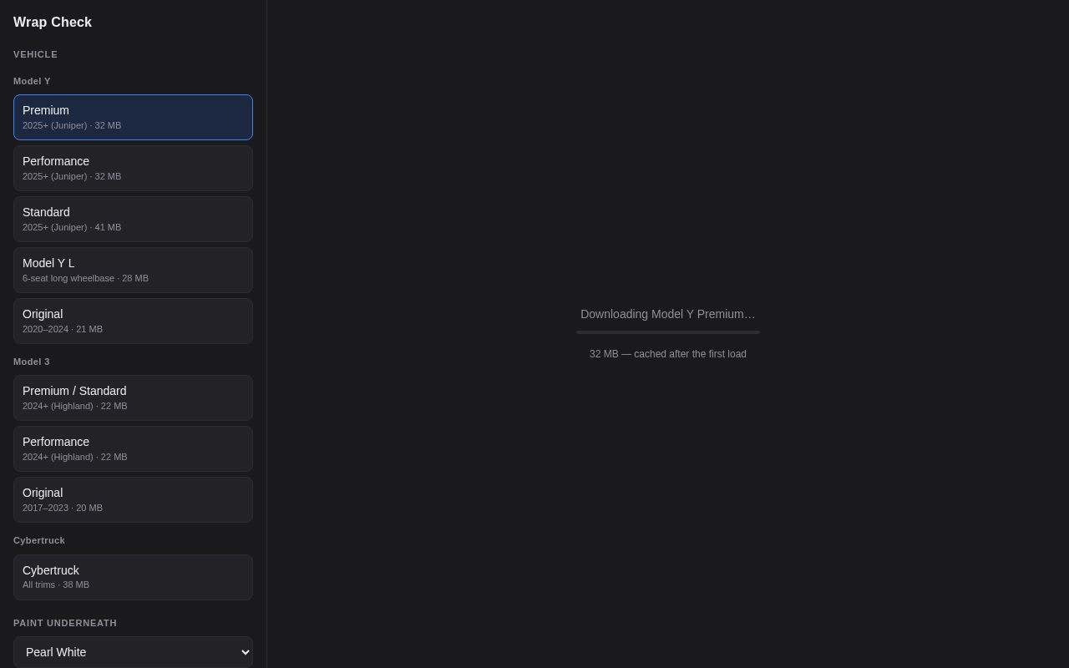Viewport: 1069px width, 668px height.
Task: Click the Paint Underneath section label
Action: [65, 623]
